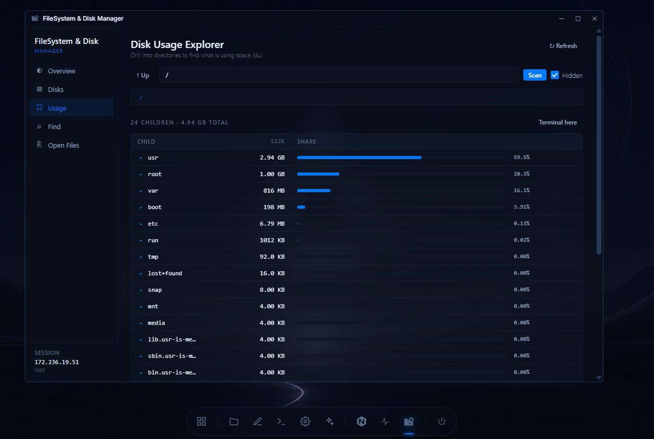Click the 816 MB size value
The height and width of the screenshot is (439, 654).
click(274, 191)
